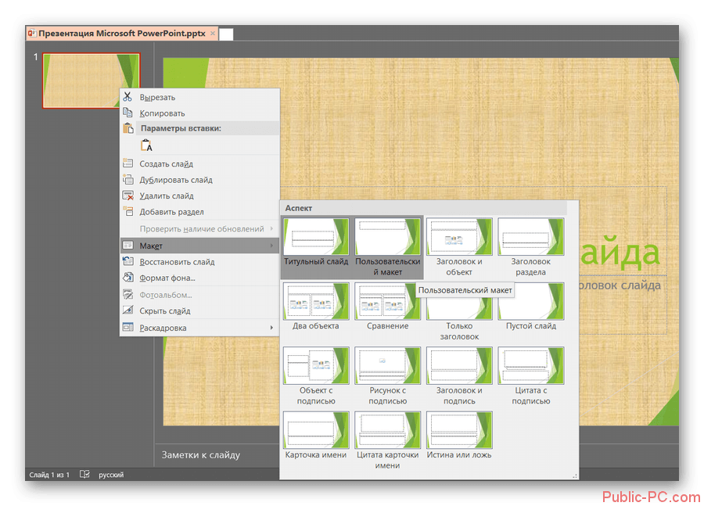Click the Скрыть слайд icon
Image resolution: width=704 pixels, height=506 pixels.
[128, 311]
